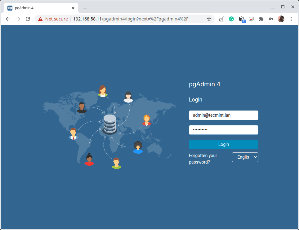The height and width of the screenshot is (230, 299).
Task: Click the Forgotten your password link
Action: click(x=203, y=159)
